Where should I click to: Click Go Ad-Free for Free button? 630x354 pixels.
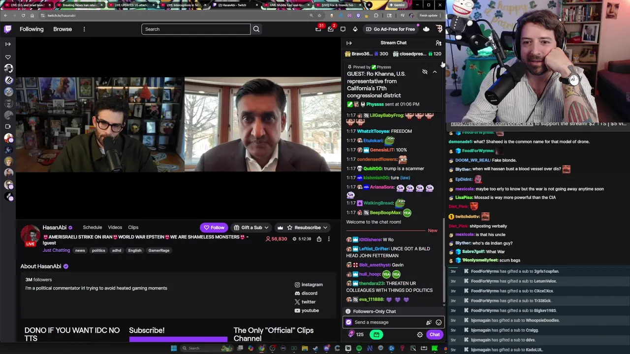(390, 29)
